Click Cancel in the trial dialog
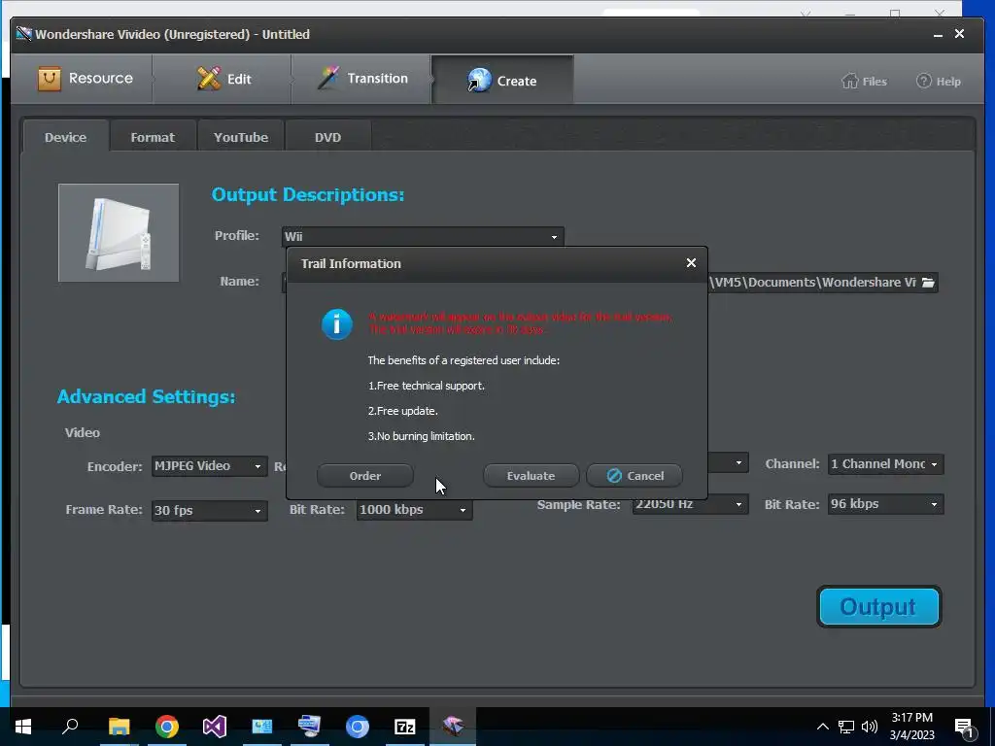 pos(635,476)
